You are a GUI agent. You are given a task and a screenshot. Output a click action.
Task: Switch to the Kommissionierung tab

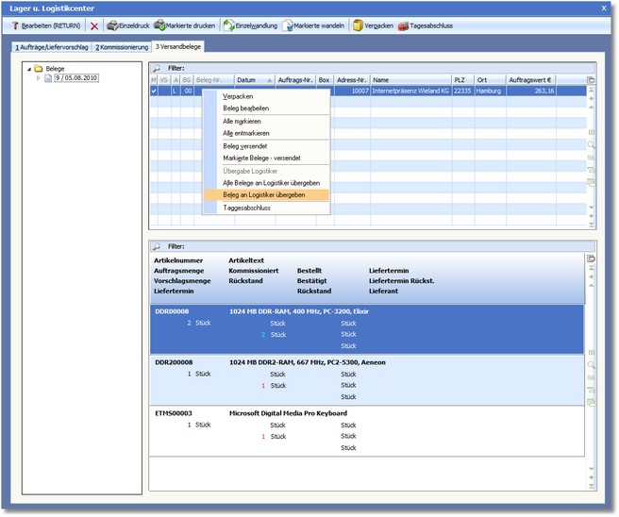point(122,47)
